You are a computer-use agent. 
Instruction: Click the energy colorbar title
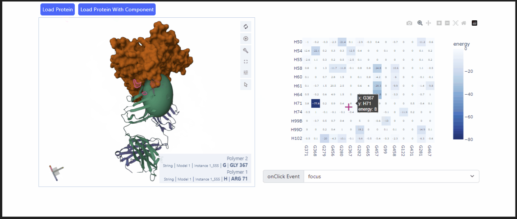pyautogui.click(x=461, y=44)
